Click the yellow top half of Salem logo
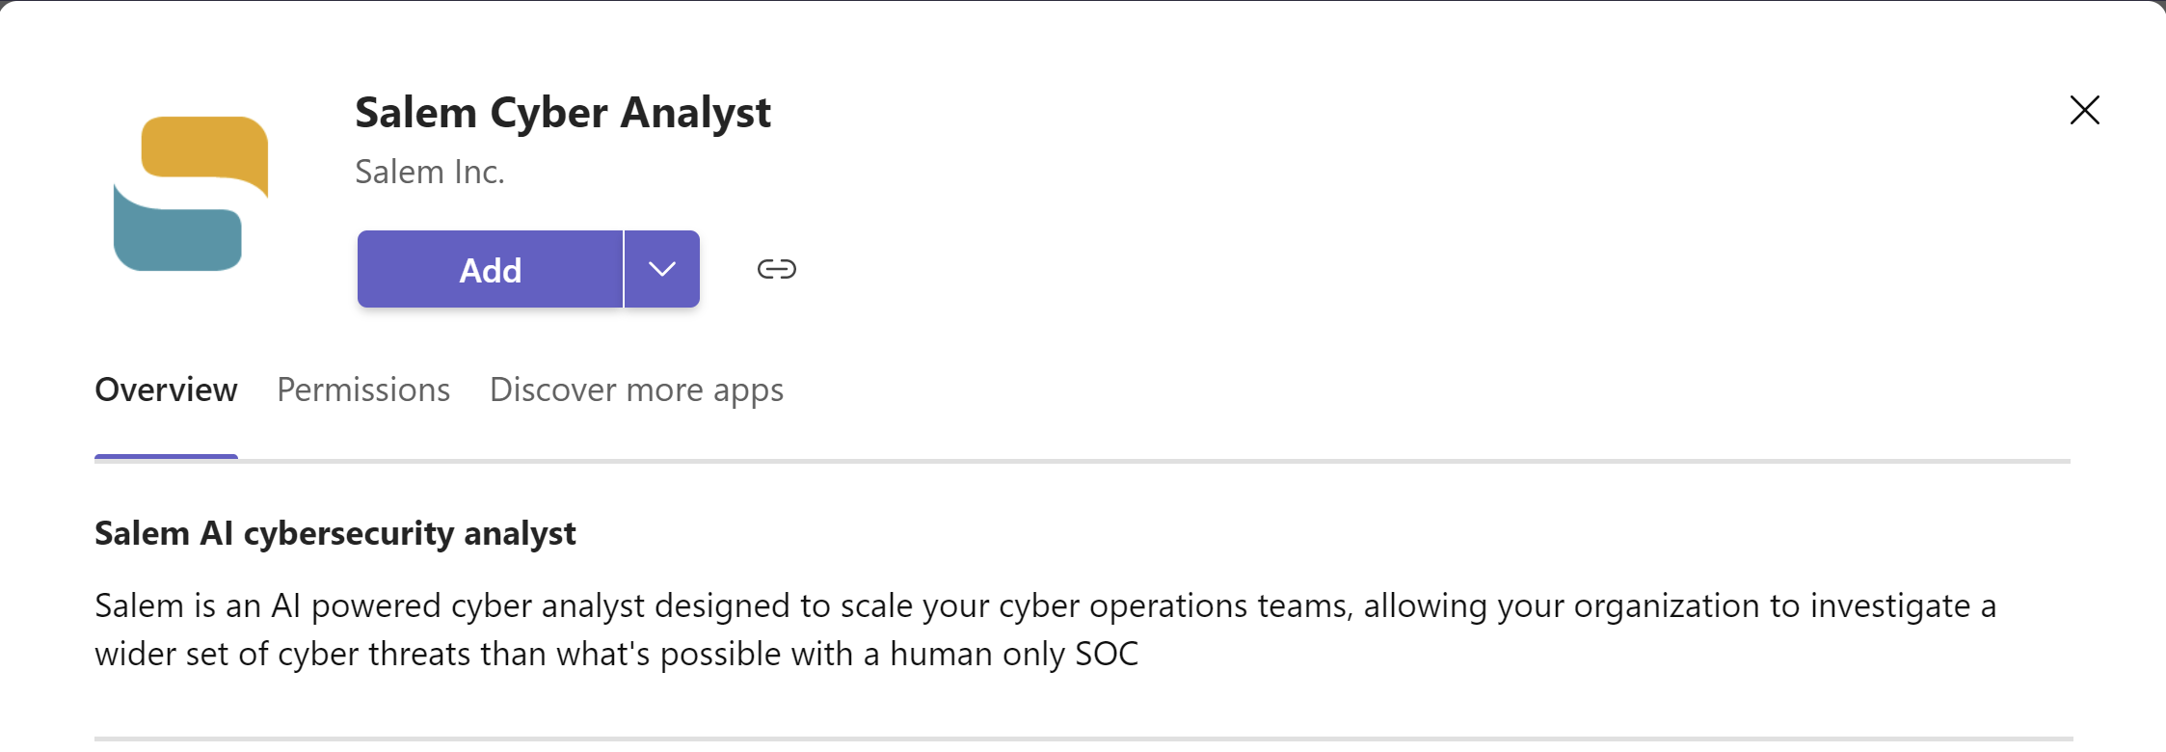 [x=204, y=149]
